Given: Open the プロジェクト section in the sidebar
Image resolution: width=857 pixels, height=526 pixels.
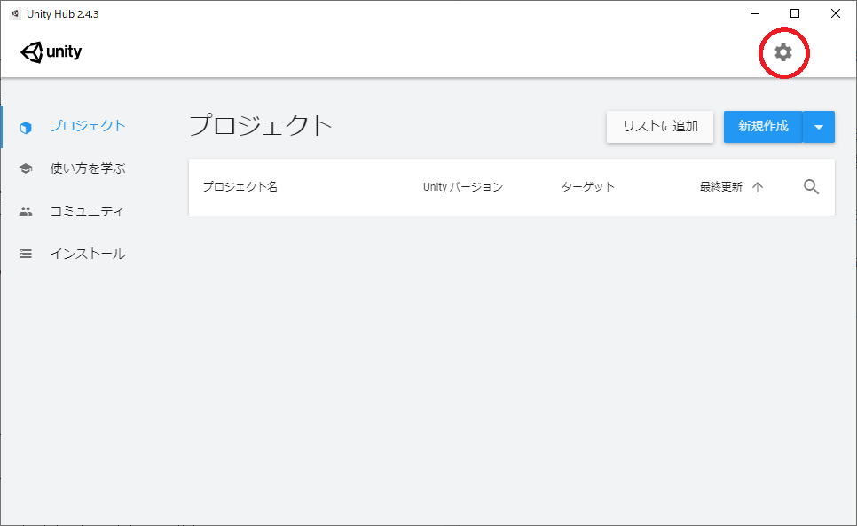Looking at the screenshot, I should click(x=87, y=126).
